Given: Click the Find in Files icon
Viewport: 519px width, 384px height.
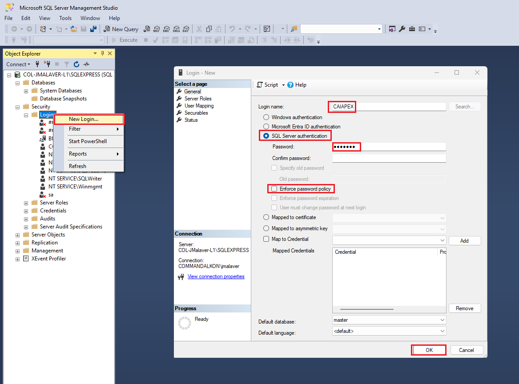Looking at the screenshot, I should point(294,29).
